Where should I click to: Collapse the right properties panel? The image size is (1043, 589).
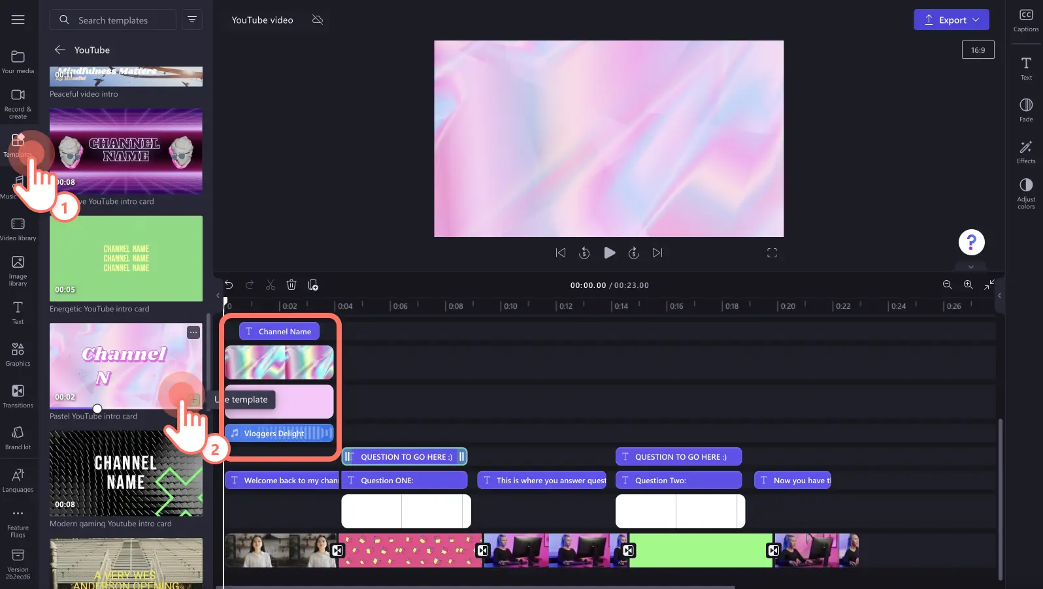tap(999, 295)
